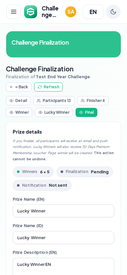Click the refresh arrows icon
This screenshot has width=127, height=275.
point(40,87)
